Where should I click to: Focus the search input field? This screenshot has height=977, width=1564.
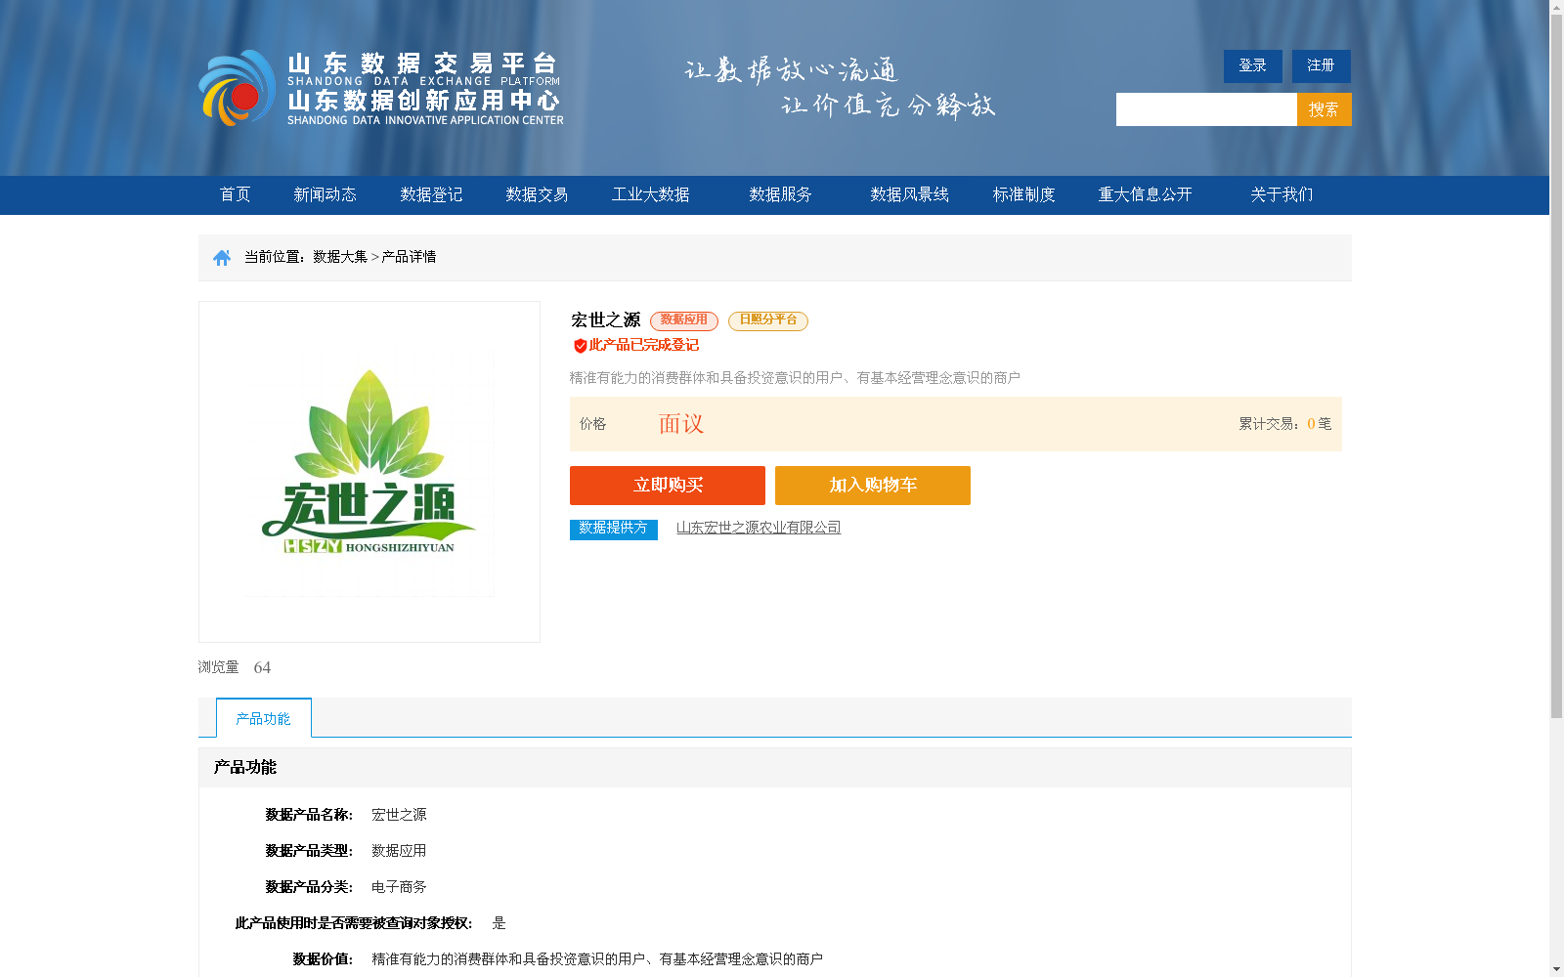(1206, 109)
